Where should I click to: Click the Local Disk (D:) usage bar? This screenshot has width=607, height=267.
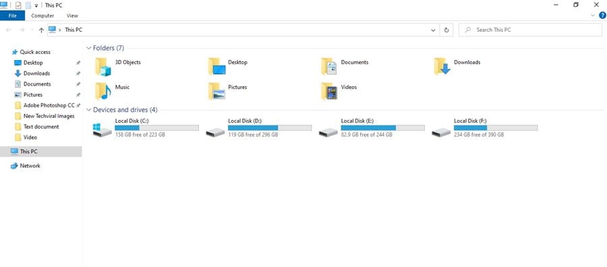[270, 127]
